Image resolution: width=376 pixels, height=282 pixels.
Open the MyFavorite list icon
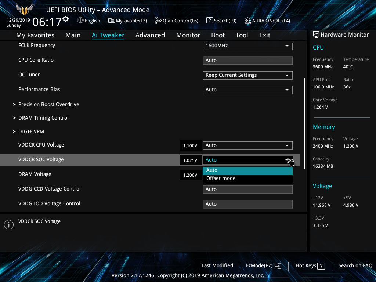[112, 21]
